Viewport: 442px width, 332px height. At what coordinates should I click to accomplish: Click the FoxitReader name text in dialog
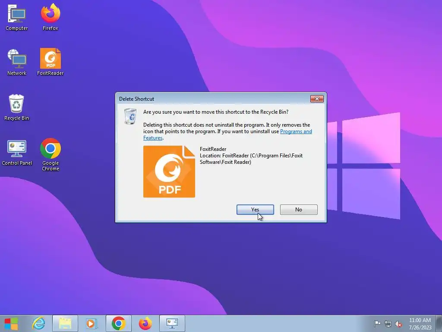[213, 149]
